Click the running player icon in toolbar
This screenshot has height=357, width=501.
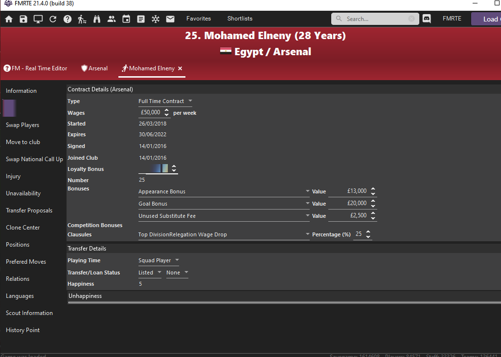point(82,19)
